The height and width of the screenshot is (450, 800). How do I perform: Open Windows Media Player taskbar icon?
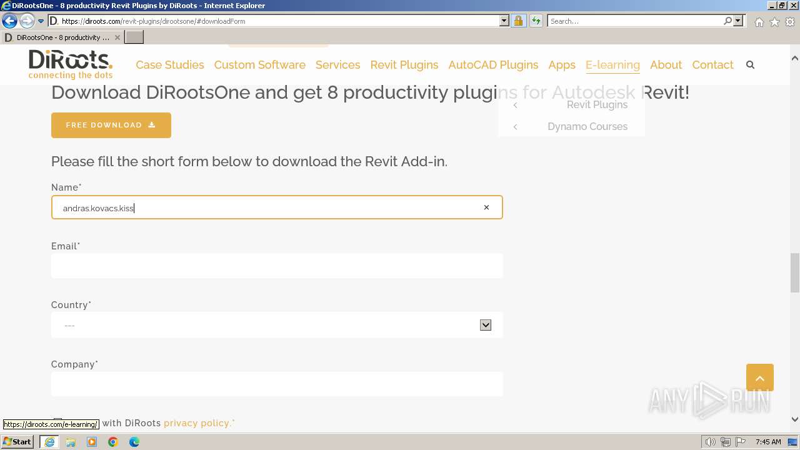point(92,442)
